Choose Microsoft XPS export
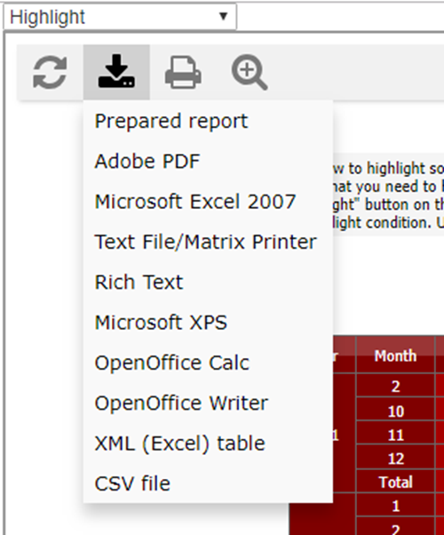 208,323
